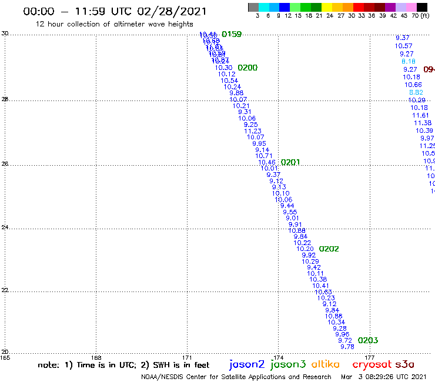Click the right-track value 11.38
Viewport: 435px width, 382px height.
423,123
